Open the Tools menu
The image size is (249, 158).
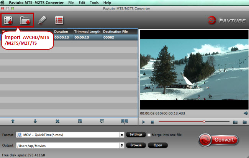[94, 3]
